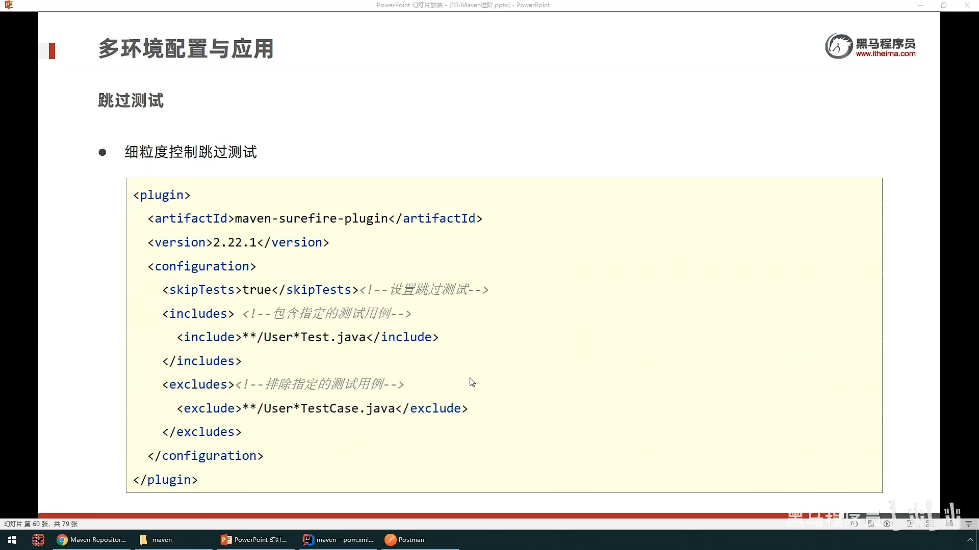Screen dimensions: 979x550
Task: Click the slide counter text in status bar
Action: click(41, 524)
